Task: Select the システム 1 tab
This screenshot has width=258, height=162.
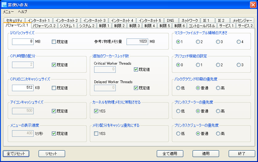Action: point(68,26)
